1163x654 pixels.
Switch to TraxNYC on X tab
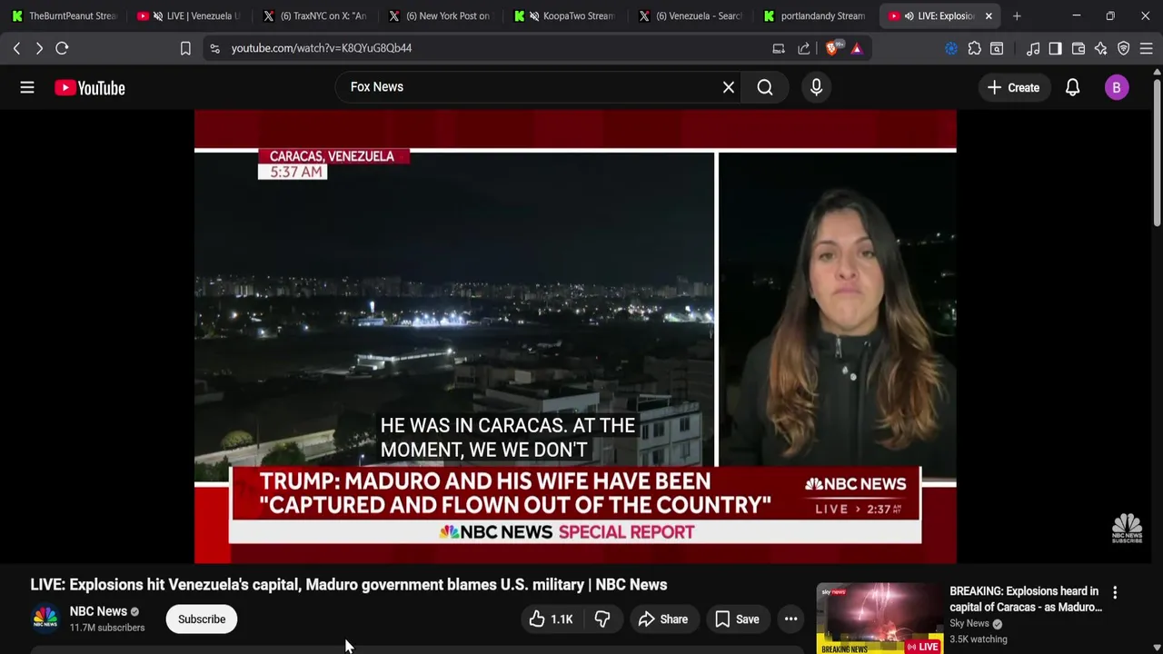click(x=315, y=15)
